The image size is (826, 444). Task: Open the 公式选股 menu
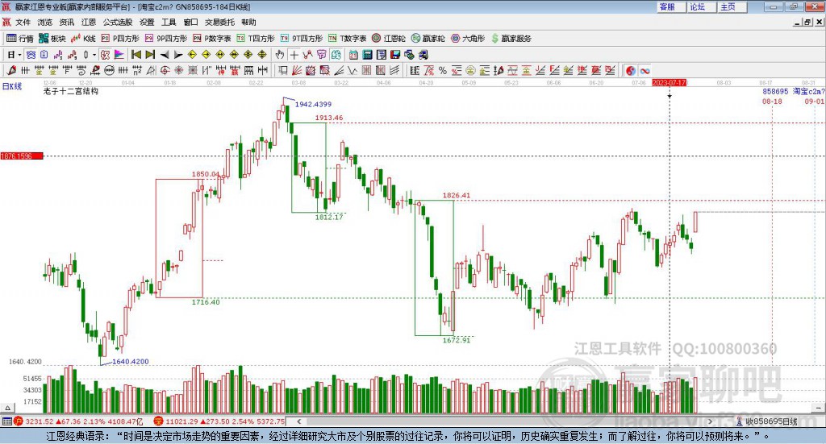tap(118, 22)
